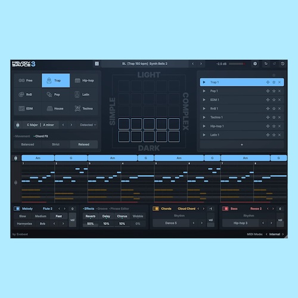Play the Techno 1 melody

tap(204, 117)
